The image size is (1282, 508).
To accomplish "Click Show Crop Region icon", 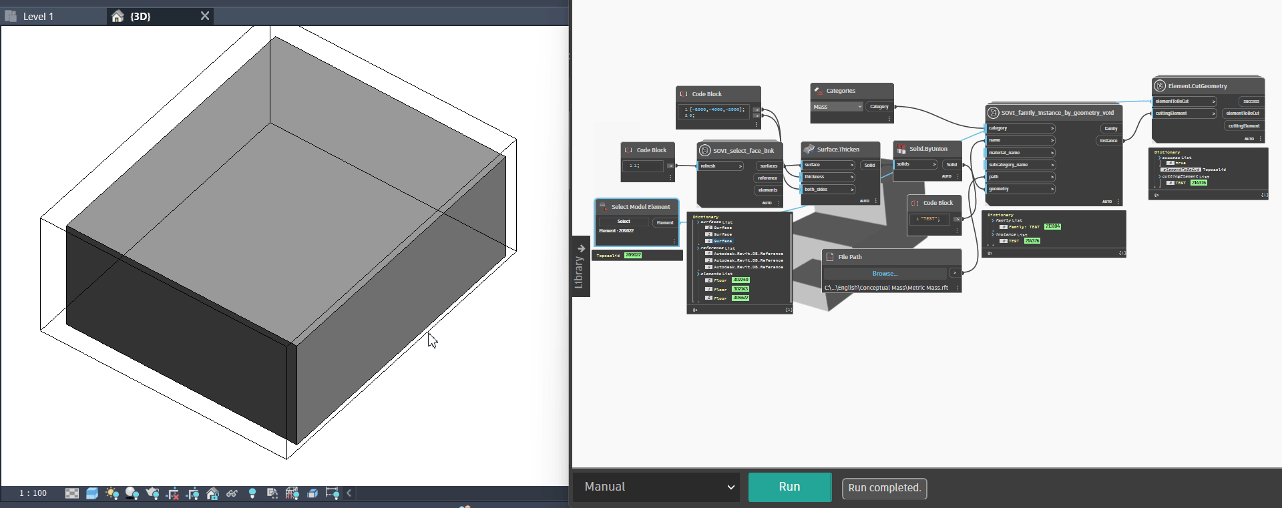I will pos(193,493).
